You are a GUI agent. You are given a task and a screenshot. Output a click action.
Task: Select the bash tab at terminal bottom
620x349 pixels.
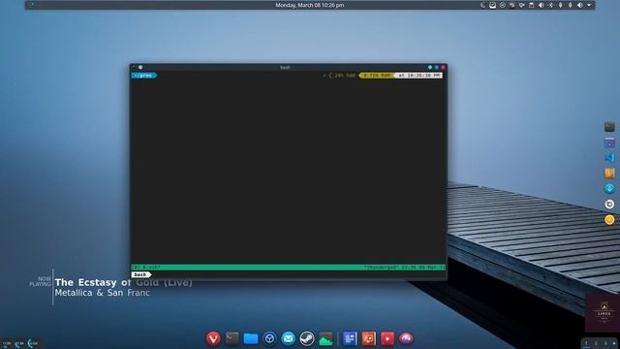(x=140, y=274)
